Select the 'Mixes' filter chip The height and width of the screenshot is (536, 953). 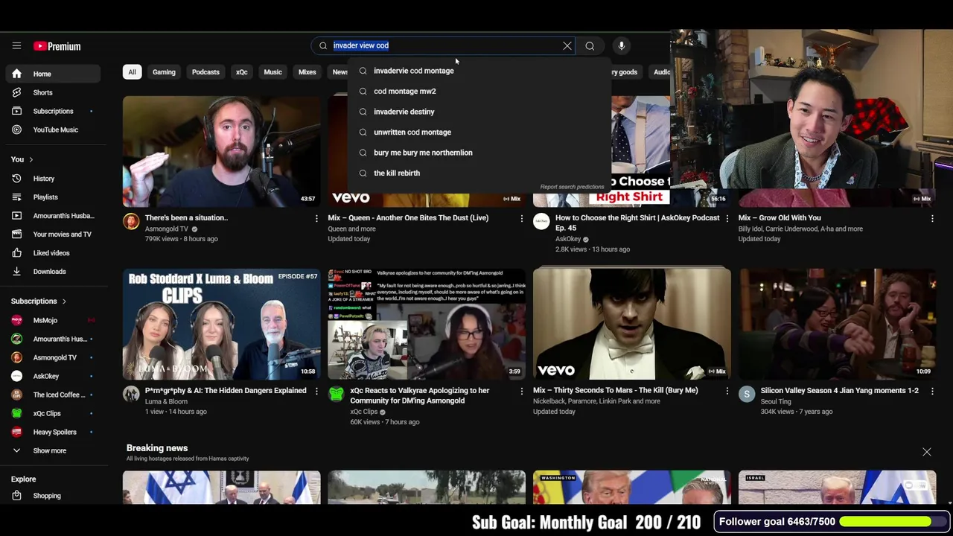307,72
